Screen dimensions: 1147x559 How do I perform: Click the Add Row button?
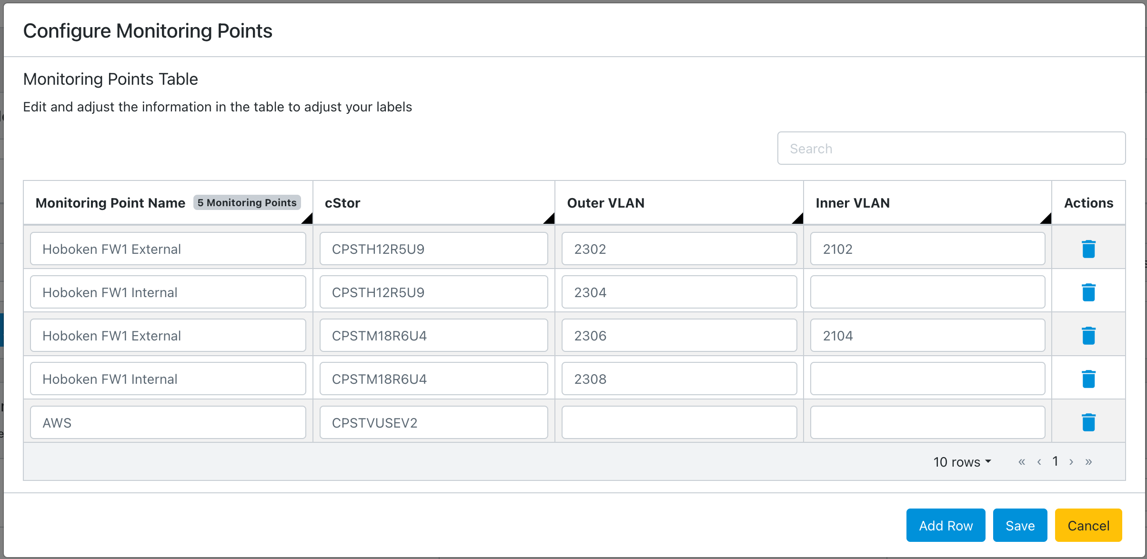pyautogui.click(x=946, y=525)
